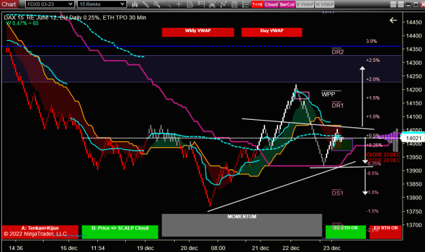Open the Drawing Tools pencil icon

146,4
